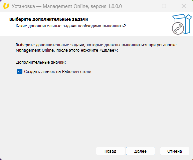
Task: Uncheck the desktop shortcut checkbox
Action: click(20, 71)
